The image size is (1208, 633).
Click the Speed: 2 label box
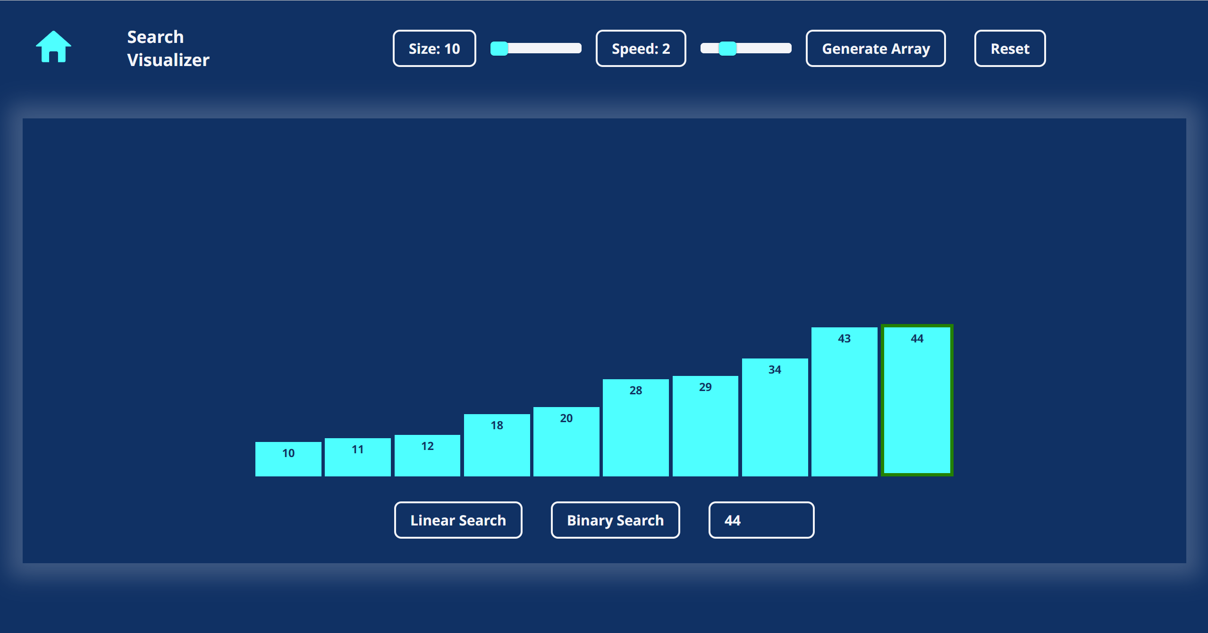point(641,49)
